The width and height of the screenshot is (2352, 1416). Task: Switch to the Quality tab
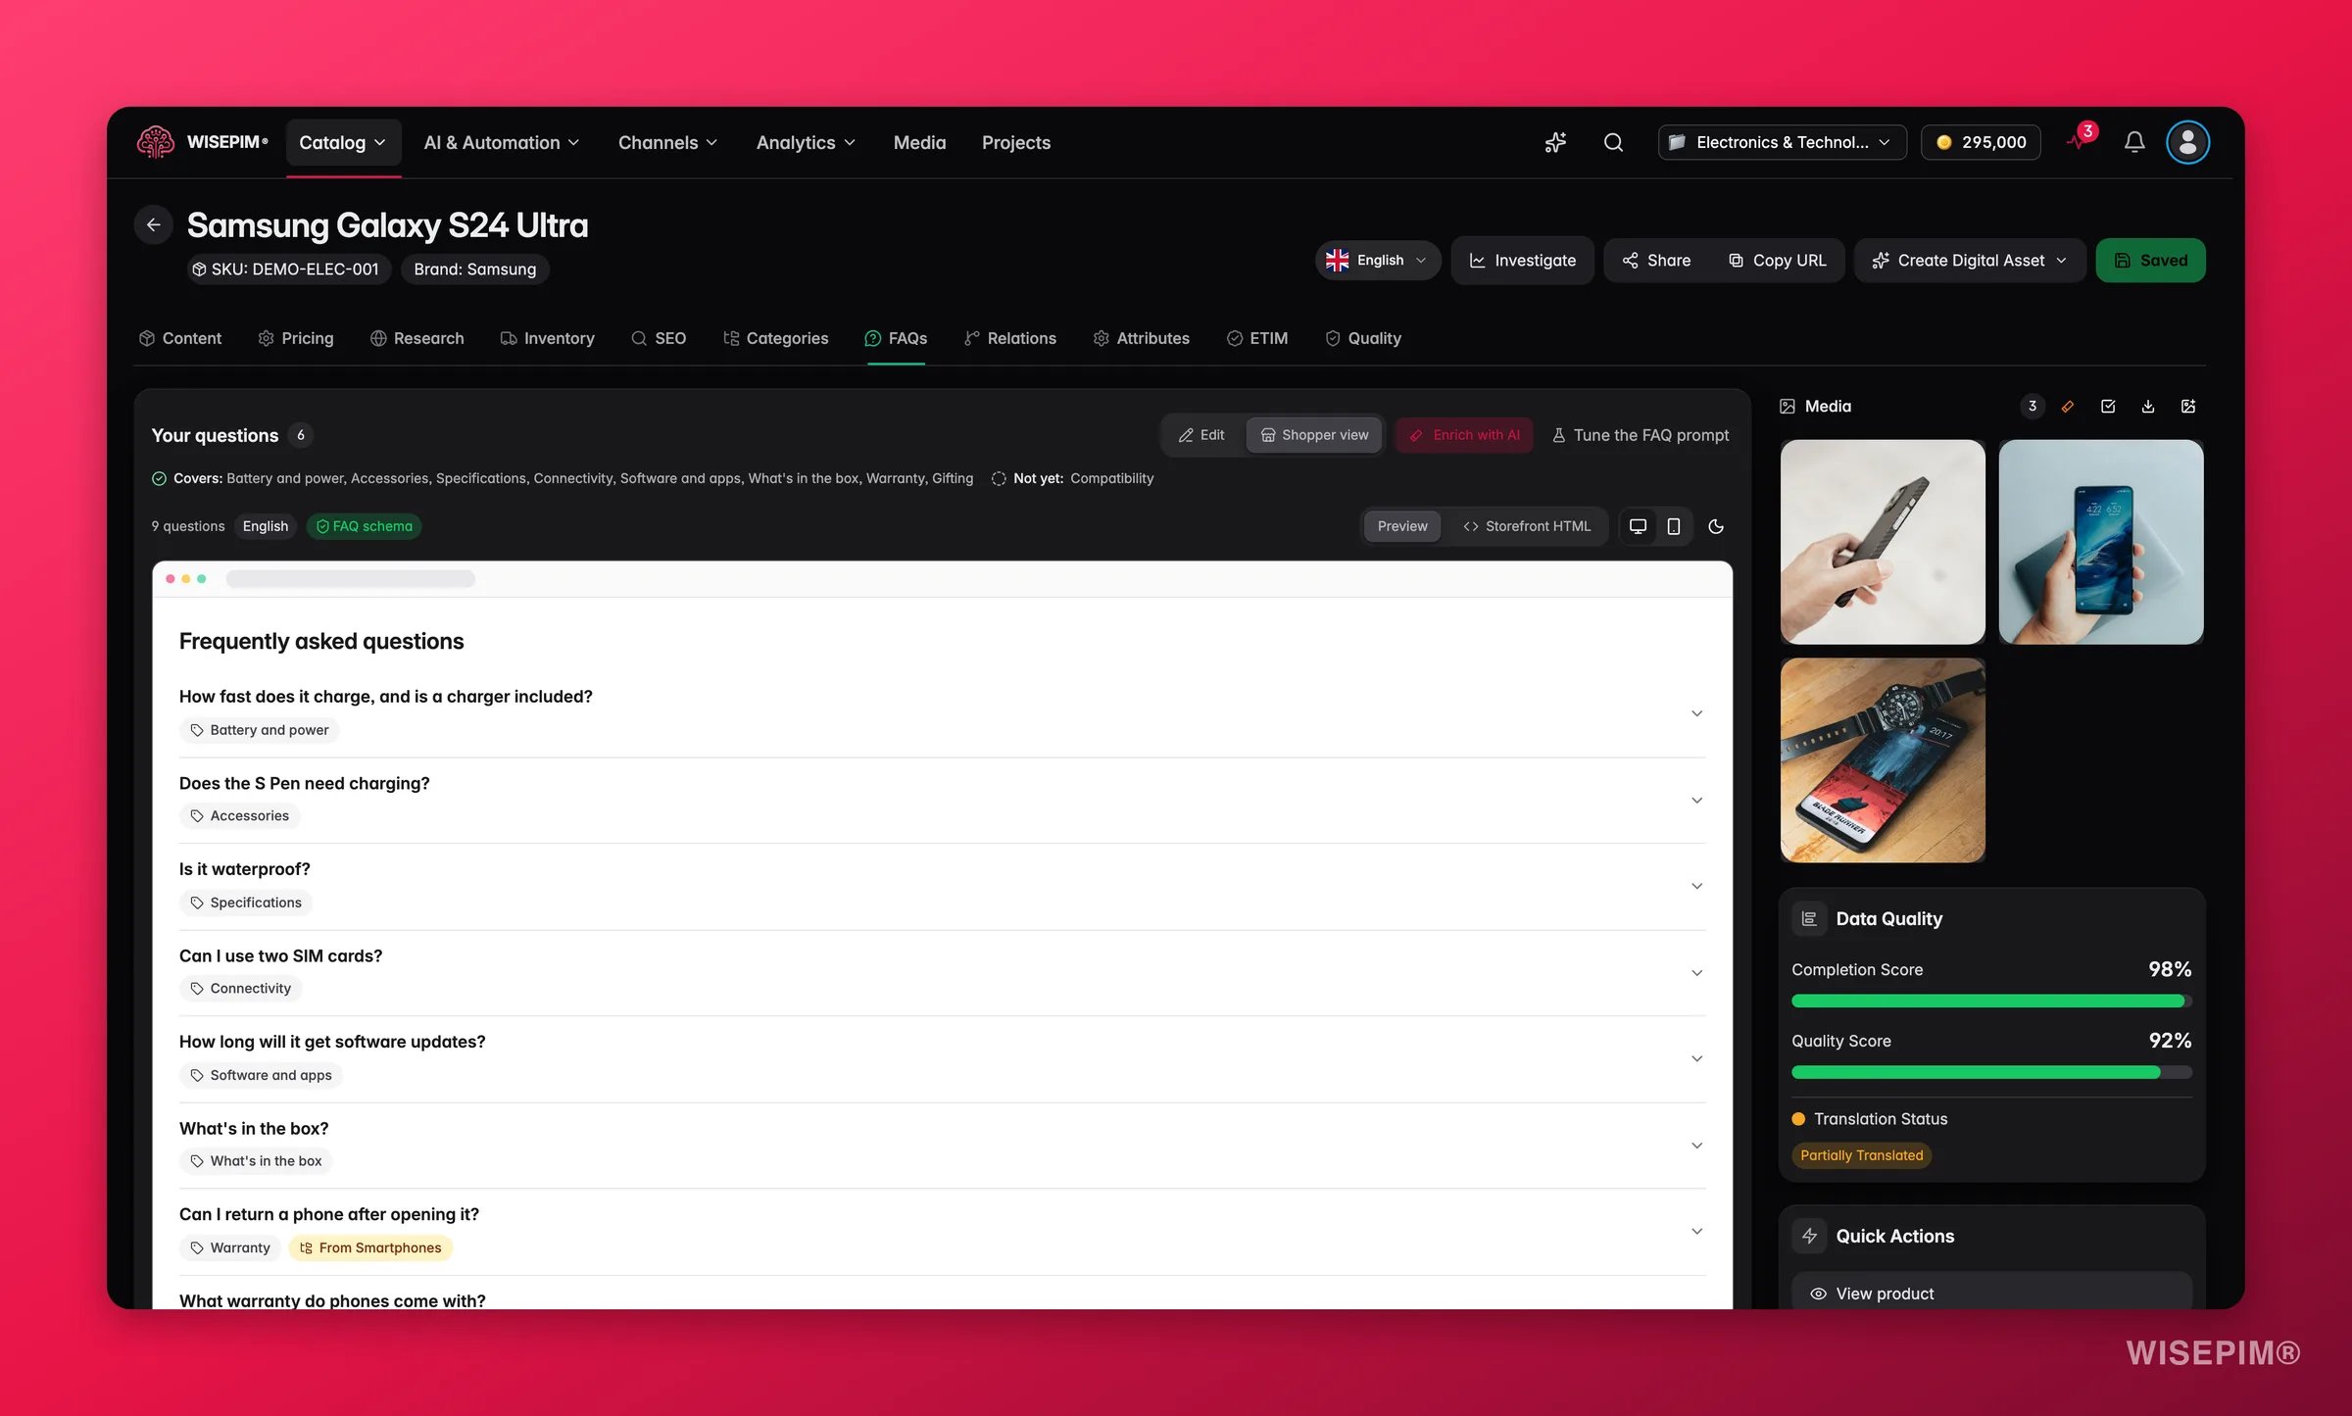point(1363,338)
